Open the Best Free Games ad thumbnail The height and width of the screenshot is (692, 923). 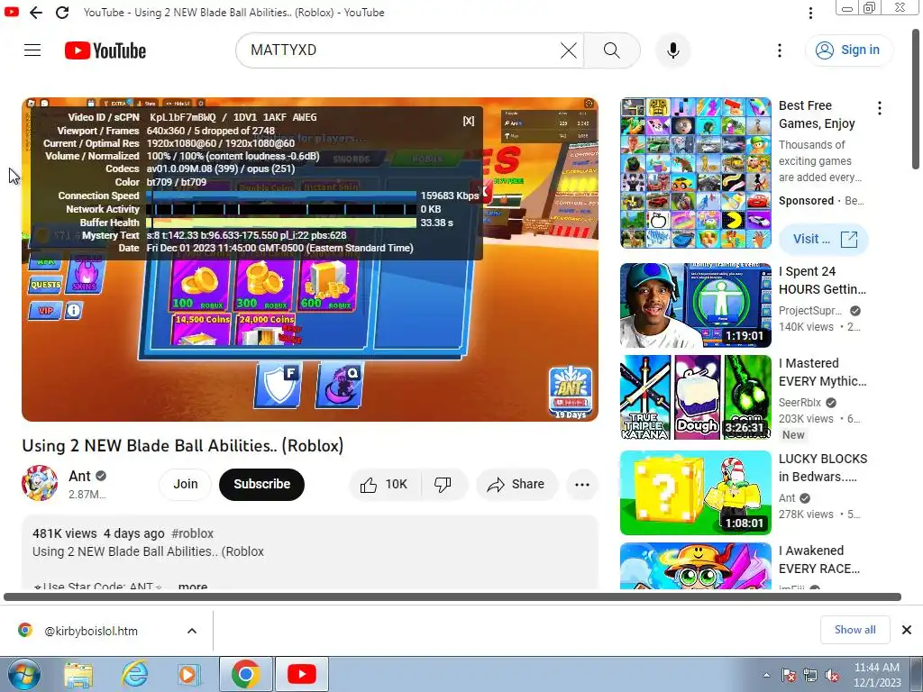pyautogui.click(x=695, y=173)
